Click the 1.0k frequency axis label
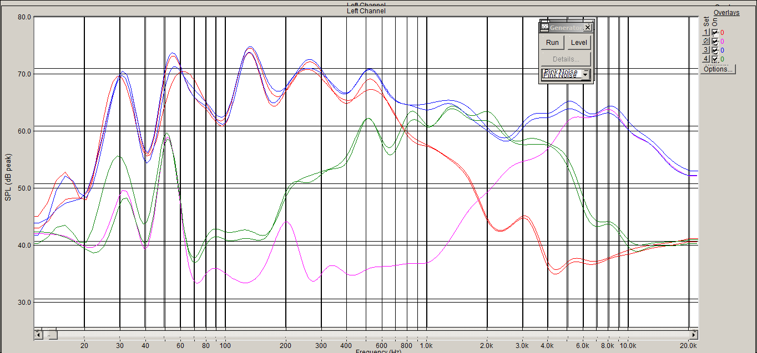Image resolution: width=757 pixels, height=353 pixels. pos(426,345)
